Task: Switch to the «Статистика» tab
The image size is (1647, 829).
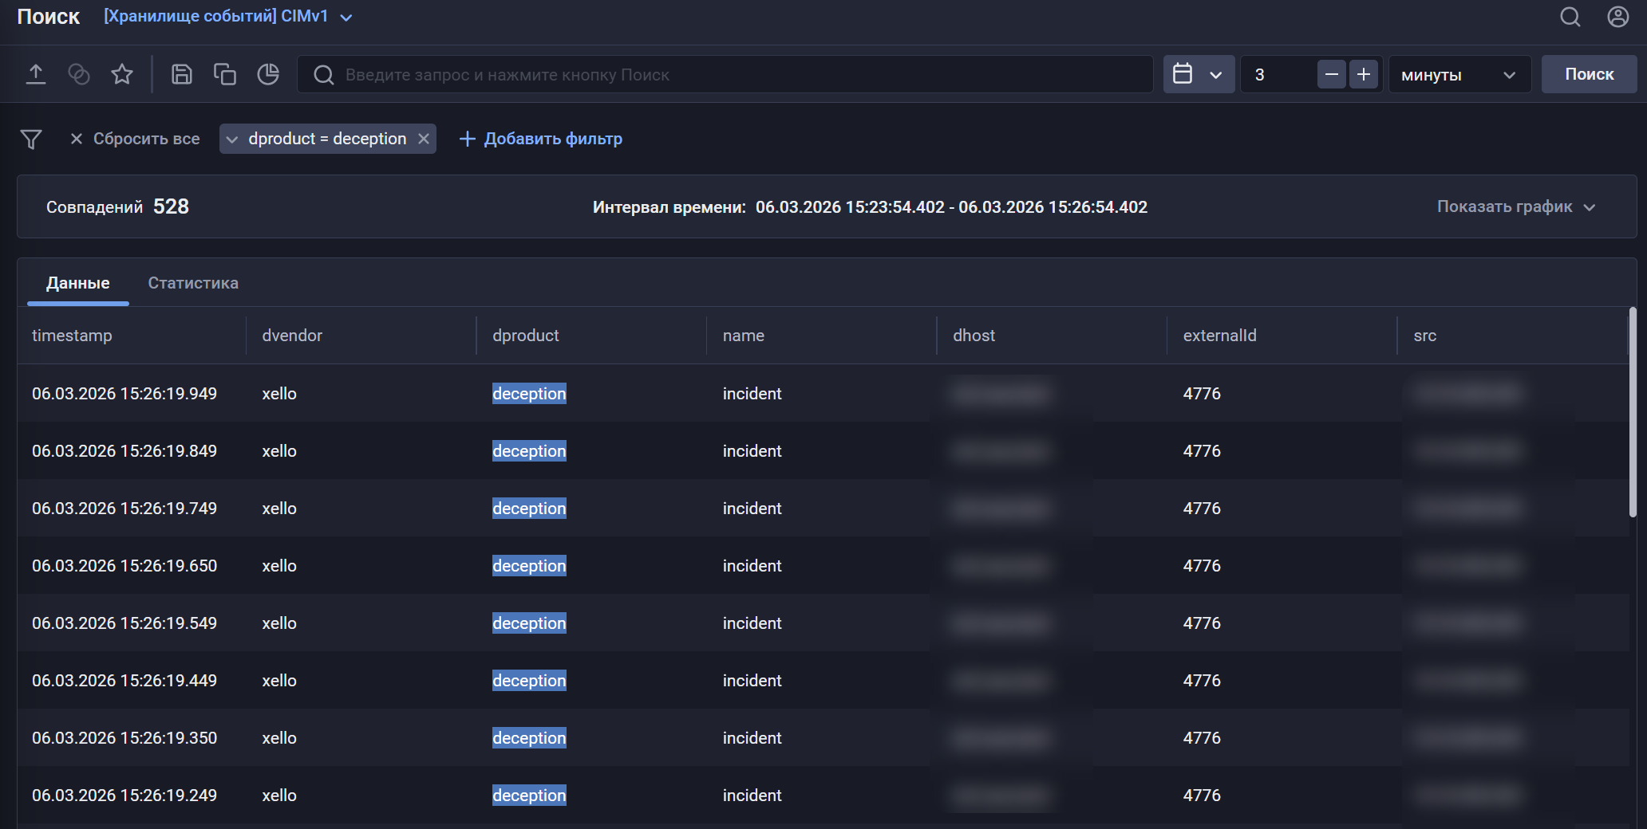Action: pos(192,282)
